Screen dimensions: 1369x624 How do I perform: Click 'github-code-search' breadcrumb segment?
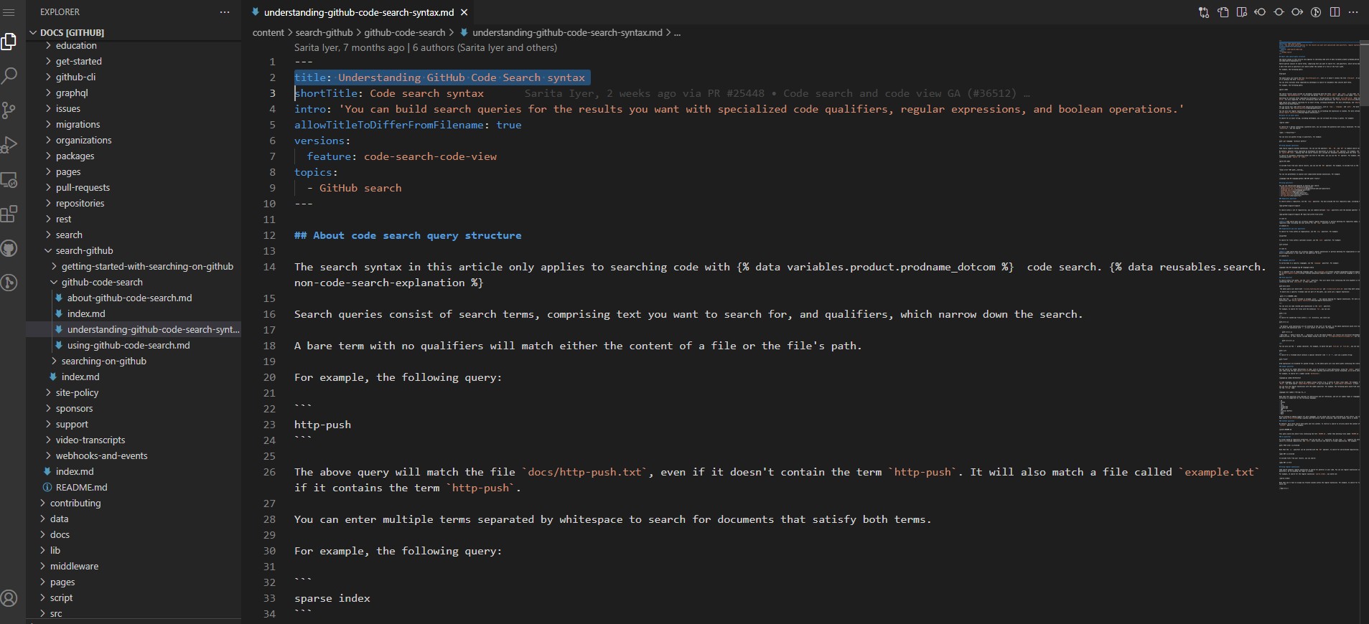coord(405,32)
